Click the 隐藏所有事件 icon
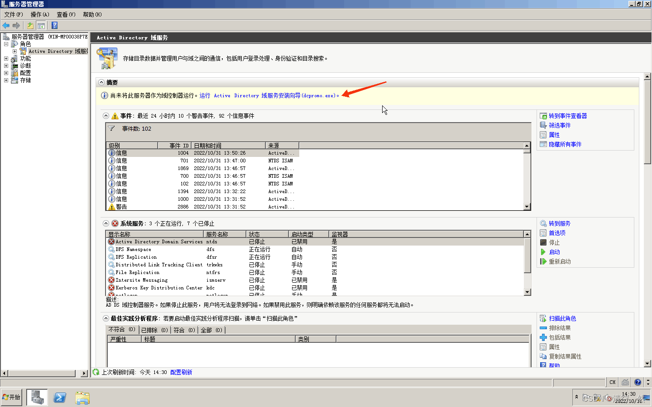This screenshot has height=407, width=652. coord(543,144)
